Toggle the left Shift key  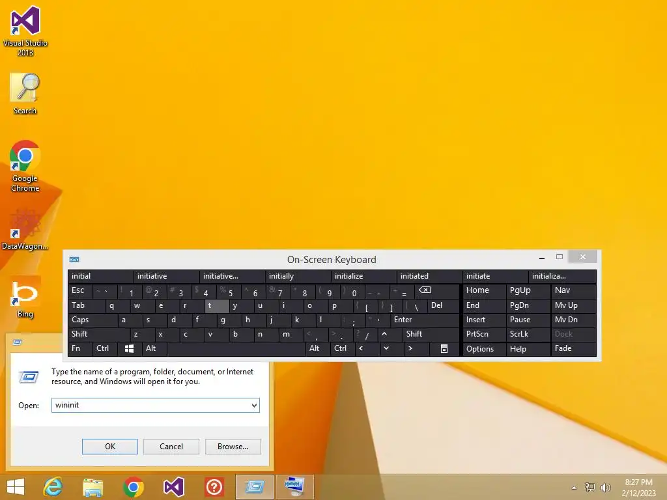click(x=98, y=334)
